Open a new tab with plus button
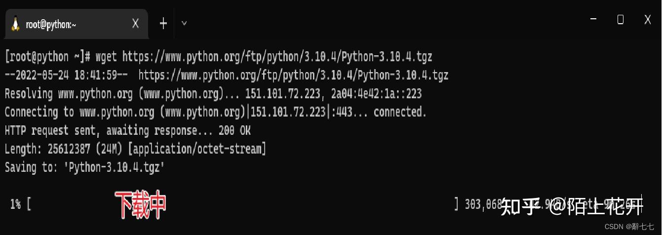The width and height of the screenshot is (662, 235). pos(163,23)
